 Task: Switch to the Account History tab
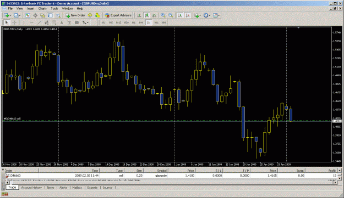click(31, 188)
